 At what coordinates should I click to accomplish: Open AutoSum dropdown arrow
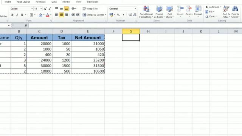point(221,7)
